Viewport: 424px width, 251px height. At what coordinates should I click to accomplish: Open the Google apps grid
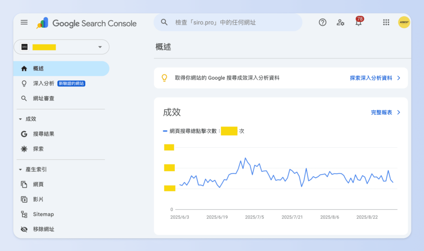click(386, 22)
